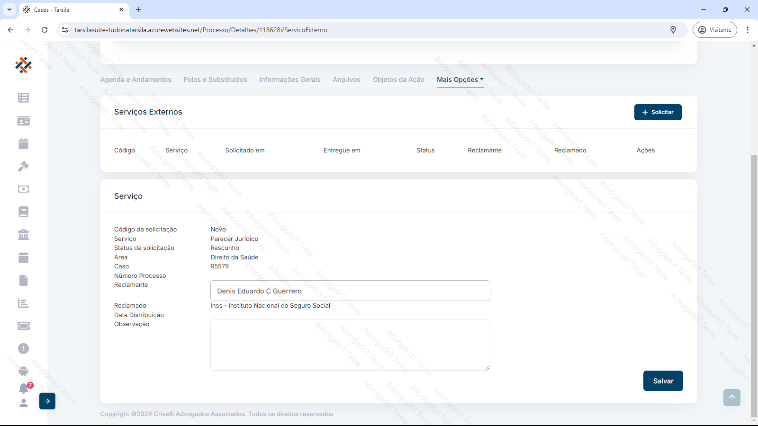Open the gavel icon in sidebar

click(23, 167)
